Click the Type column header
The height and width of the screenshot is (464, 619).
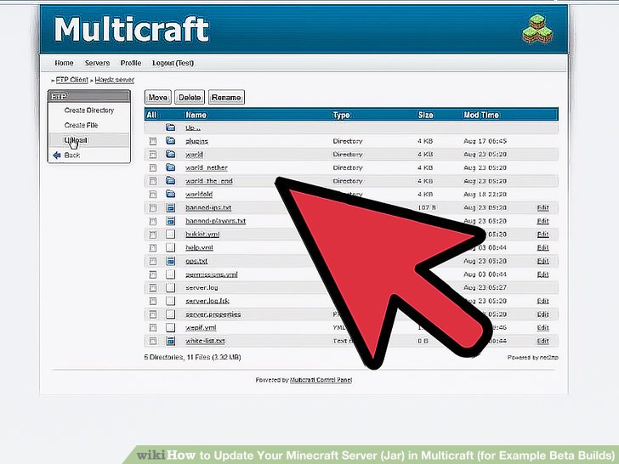coord(341,115)
